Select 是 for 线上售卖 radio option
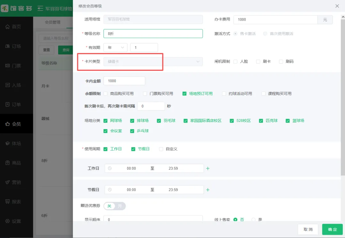 point(254,219)
